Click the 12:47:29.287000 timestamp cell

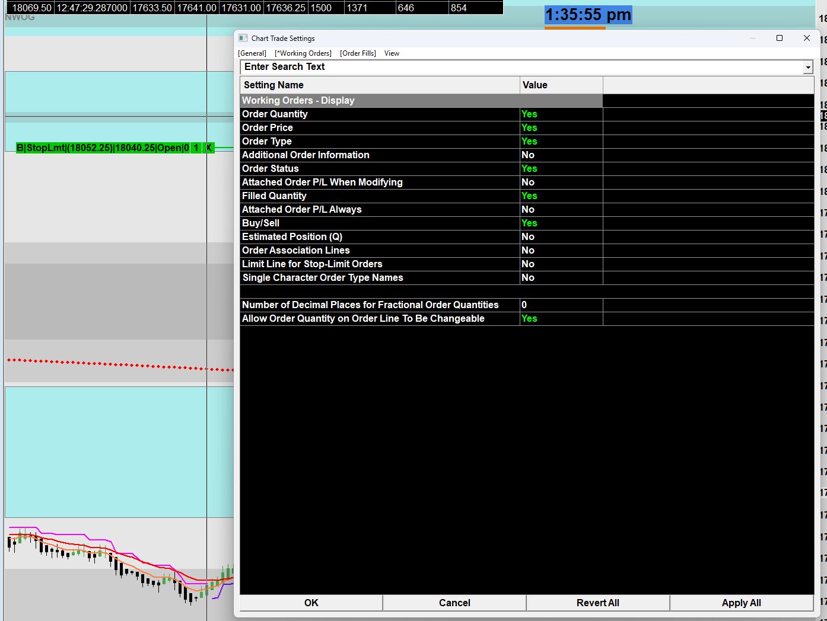click(92, 8)
